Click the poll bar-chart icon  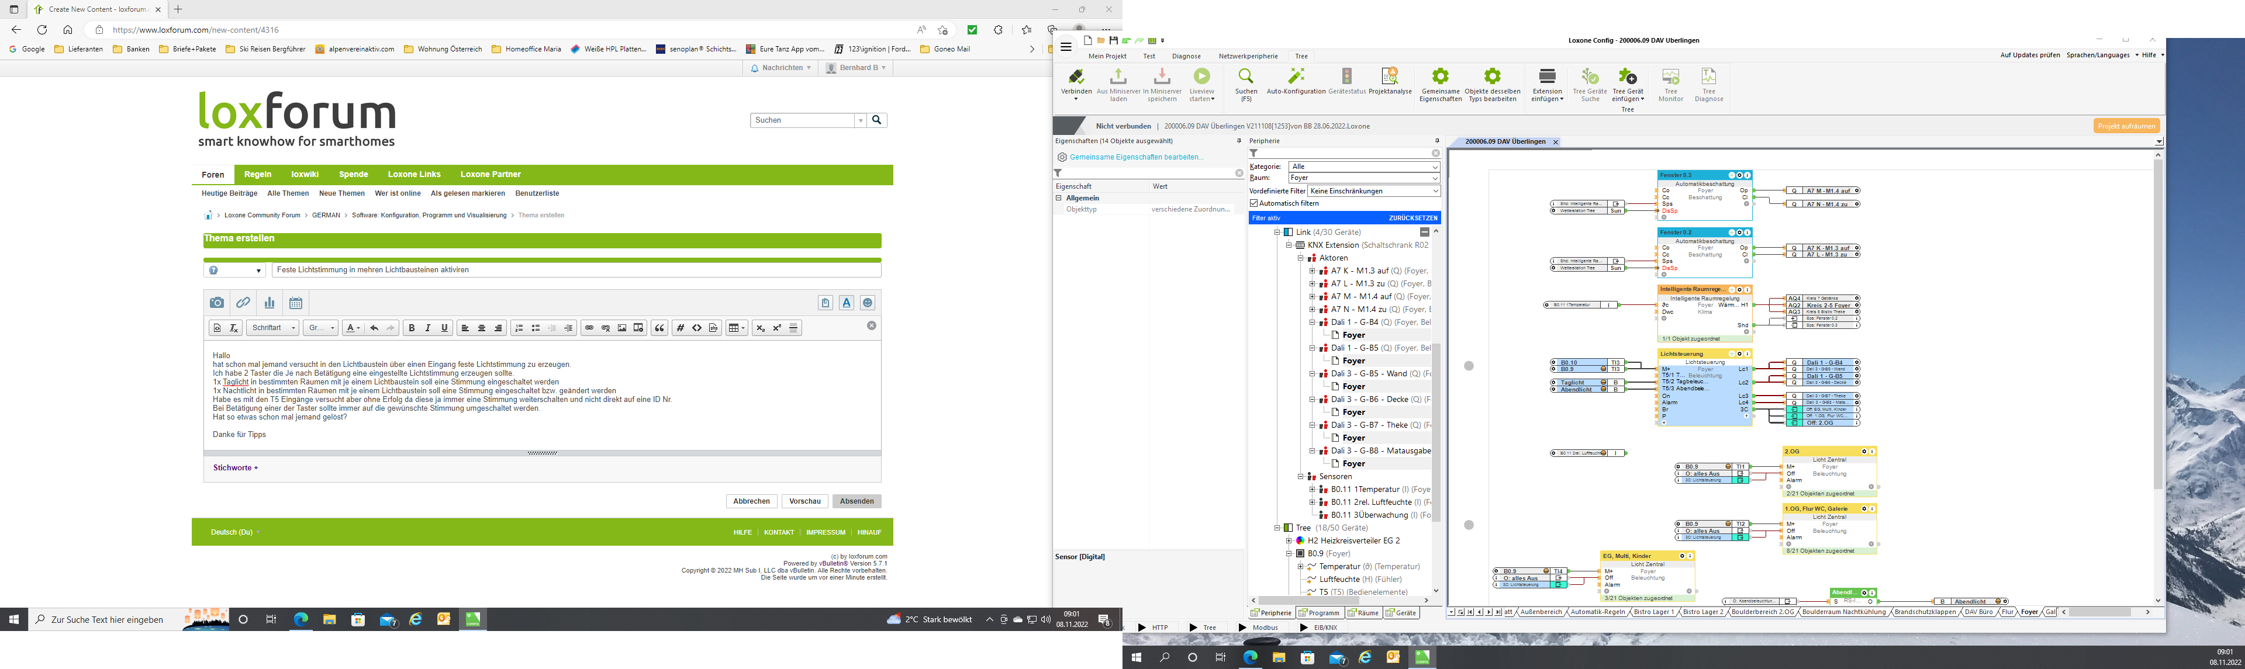click(x=270, y=303)
